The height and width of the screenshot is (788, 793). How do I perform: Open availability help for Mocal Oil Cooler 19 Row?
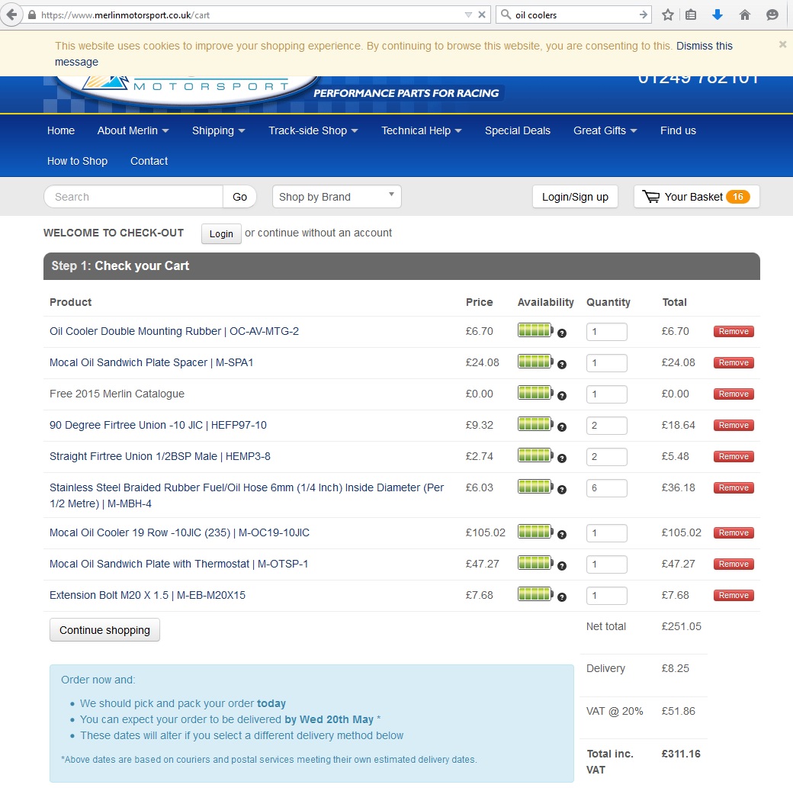coord(561,535)
